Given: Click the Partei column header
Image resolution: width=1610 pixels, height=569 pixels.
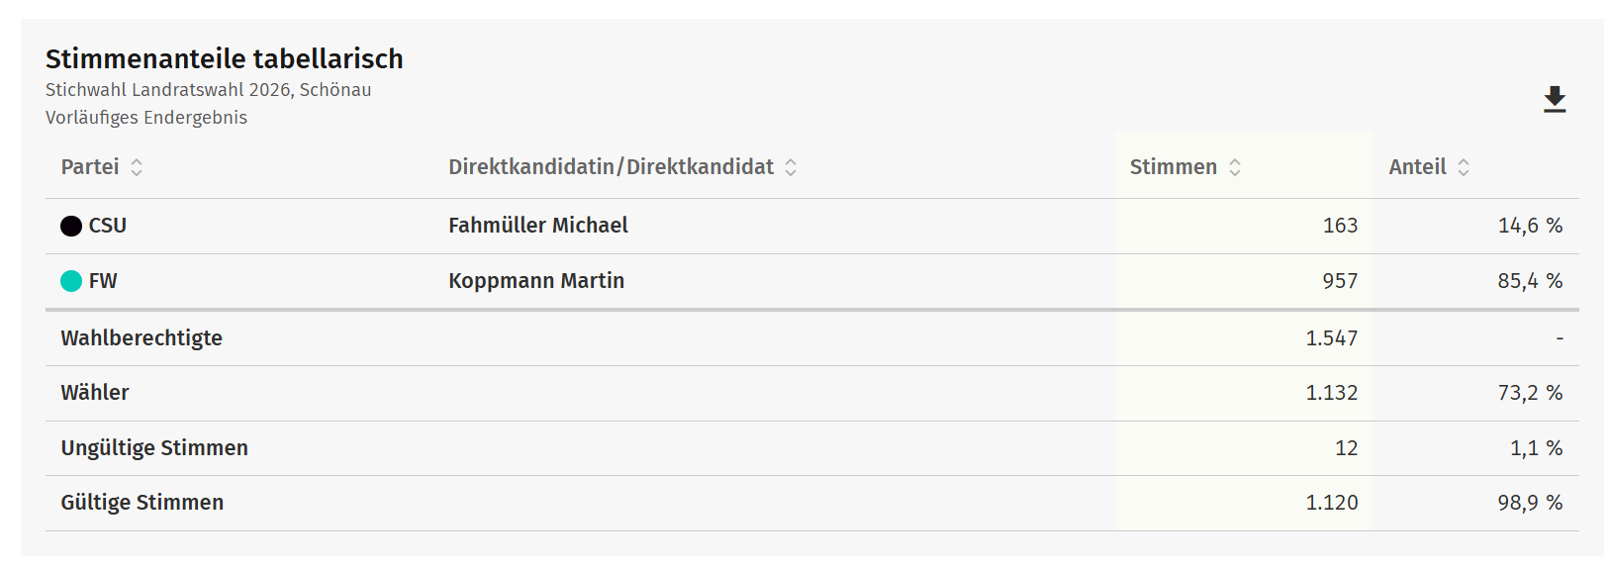Looking at the screenshot, I should pos(90,167).
